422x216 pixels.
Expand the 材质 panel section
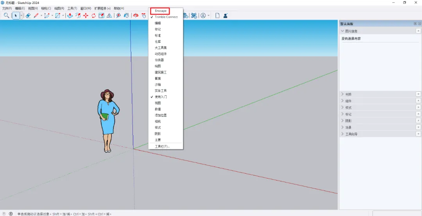(343, 94)
